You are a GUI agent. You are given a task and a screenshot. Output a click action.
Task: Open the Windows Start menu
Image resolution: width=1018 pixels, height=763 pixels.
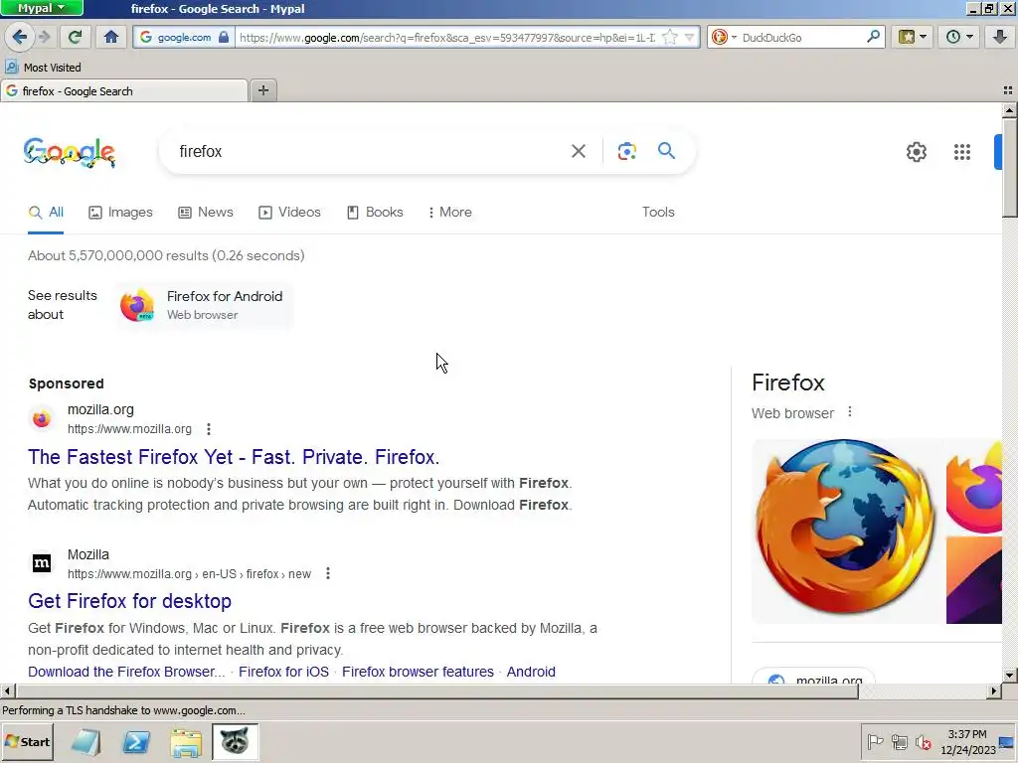tap(27, 741)
